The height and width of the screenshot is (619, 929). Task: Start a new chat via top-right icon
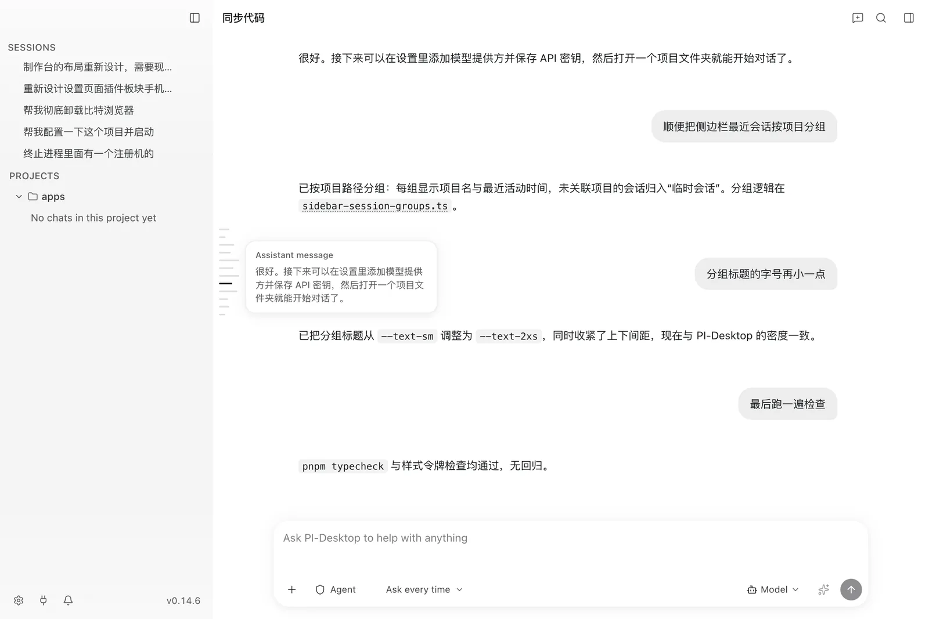click(857, 18)
